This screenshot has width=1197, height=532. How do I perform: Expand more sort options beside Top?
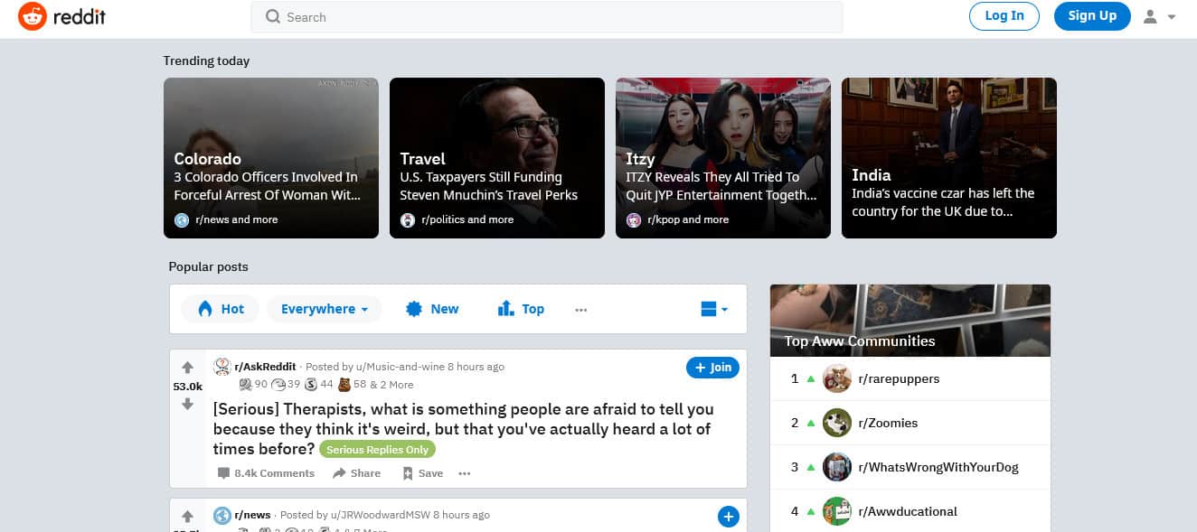(580, 309)
